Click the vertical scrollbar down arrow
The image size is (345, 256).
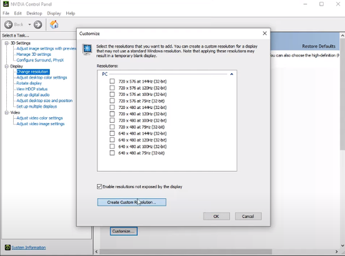pos(342,246)
